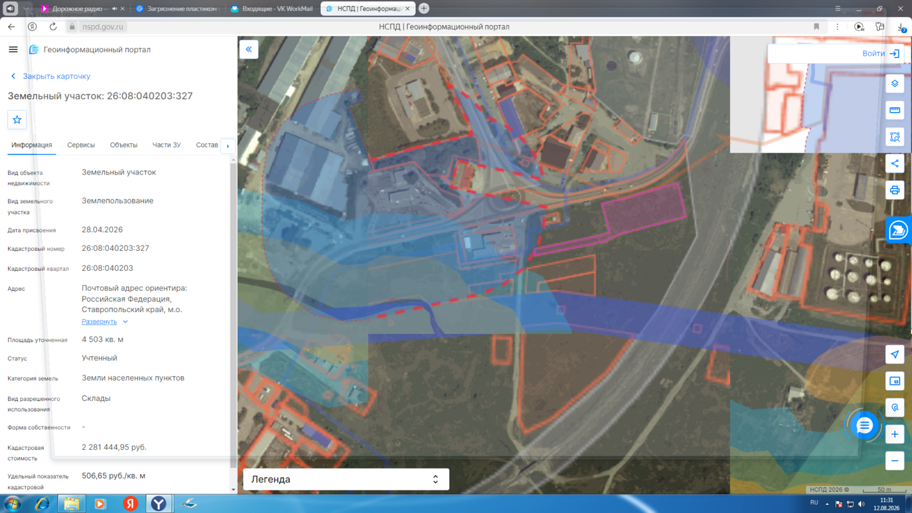
Task: Print the map using printer icon
Action: (895, 190)
